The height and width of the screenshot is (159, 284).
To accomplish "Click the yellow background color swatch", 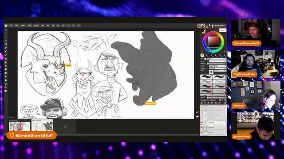I will click(204, 32).
